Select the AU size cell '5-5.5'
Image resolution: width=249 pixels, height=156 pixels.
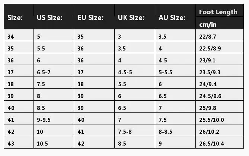[x=165, y=72]
